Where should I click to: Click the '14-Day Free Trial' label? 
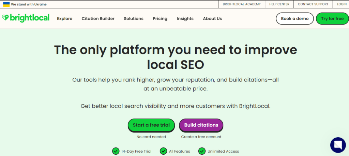point(136,151)
